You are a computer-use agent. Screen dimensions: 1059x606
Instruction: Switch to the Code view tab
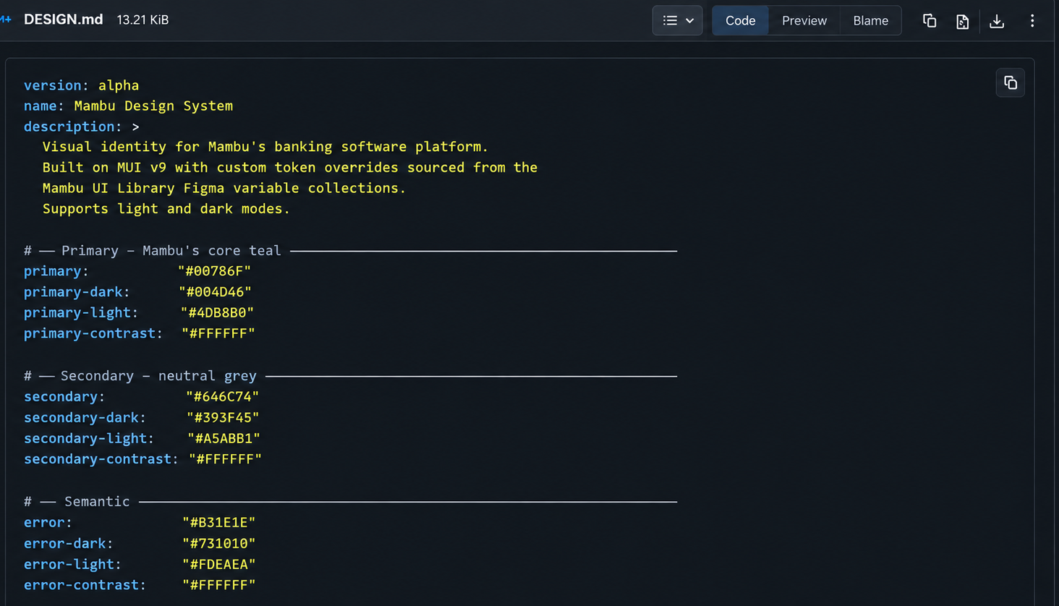coord(740,20)
